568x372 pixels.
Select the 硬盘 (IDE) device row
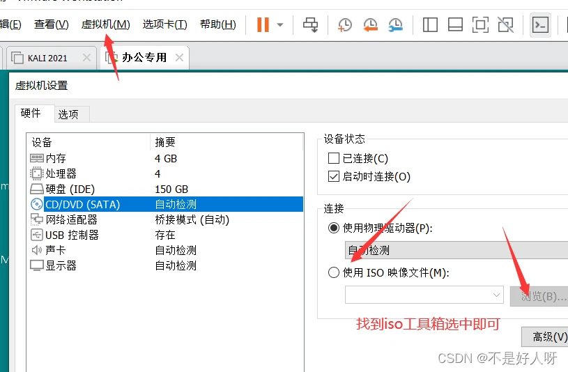(165, 189)
